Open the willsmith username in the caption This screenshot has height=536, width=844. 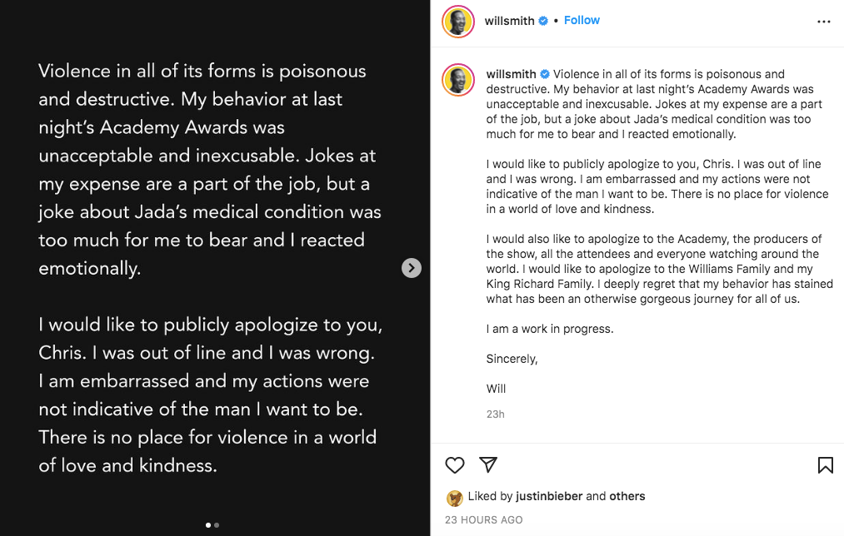point(511,74)
